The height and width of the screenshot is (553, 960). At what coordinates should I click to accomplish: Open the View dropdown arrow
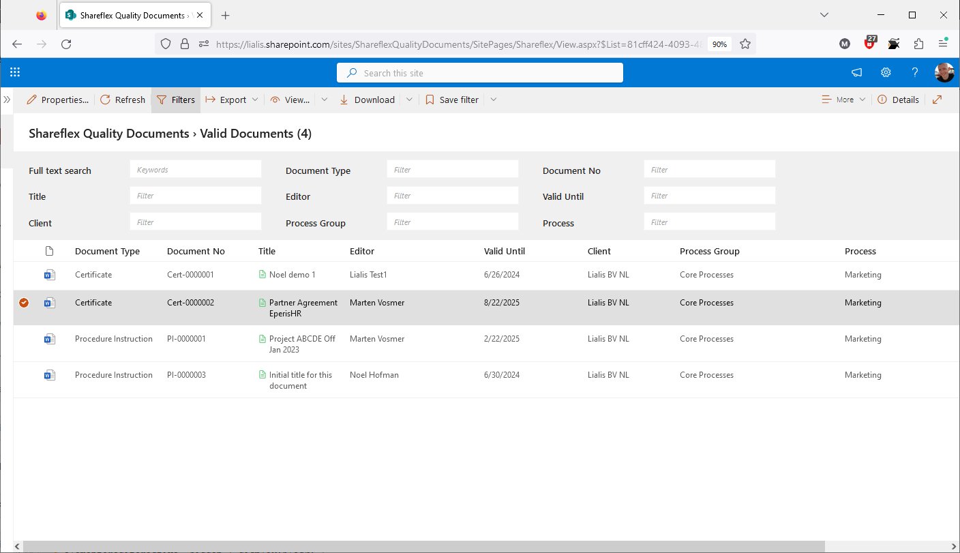tap(325, 100)
